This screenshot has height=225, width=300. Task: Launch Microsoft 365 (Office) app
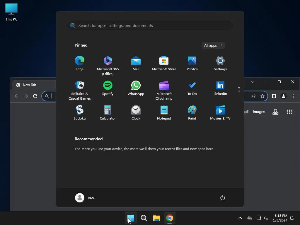108,66
